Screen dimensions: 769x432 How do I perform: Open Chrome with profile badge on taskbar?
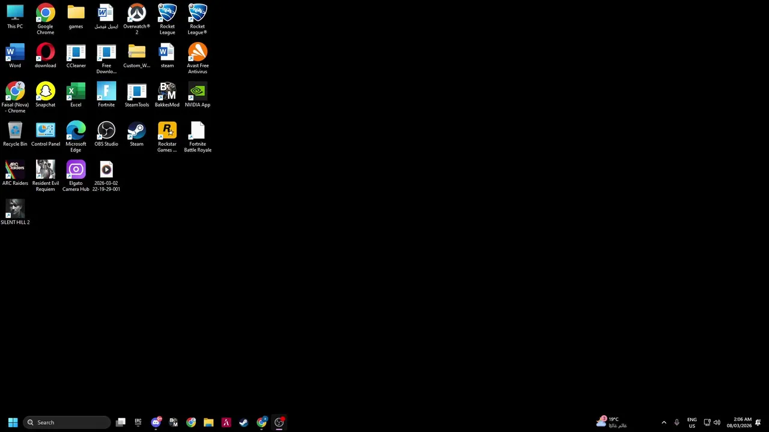click(x=261, y=422)
